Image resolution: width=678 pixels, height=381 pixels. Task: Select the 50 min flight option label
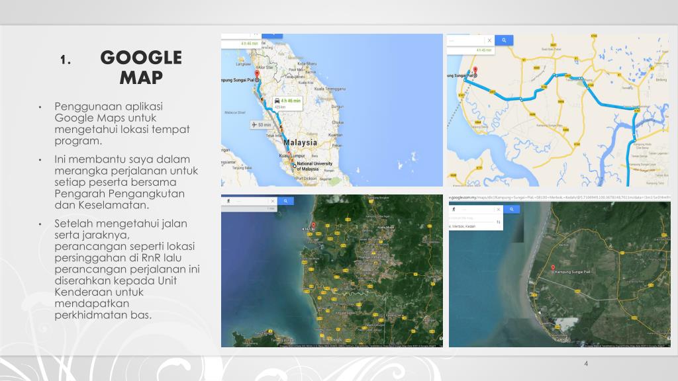[x=261, y=125]
